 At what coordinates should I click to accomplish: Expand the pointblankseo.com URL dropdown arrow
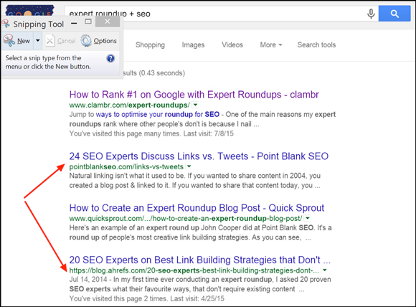189,166
